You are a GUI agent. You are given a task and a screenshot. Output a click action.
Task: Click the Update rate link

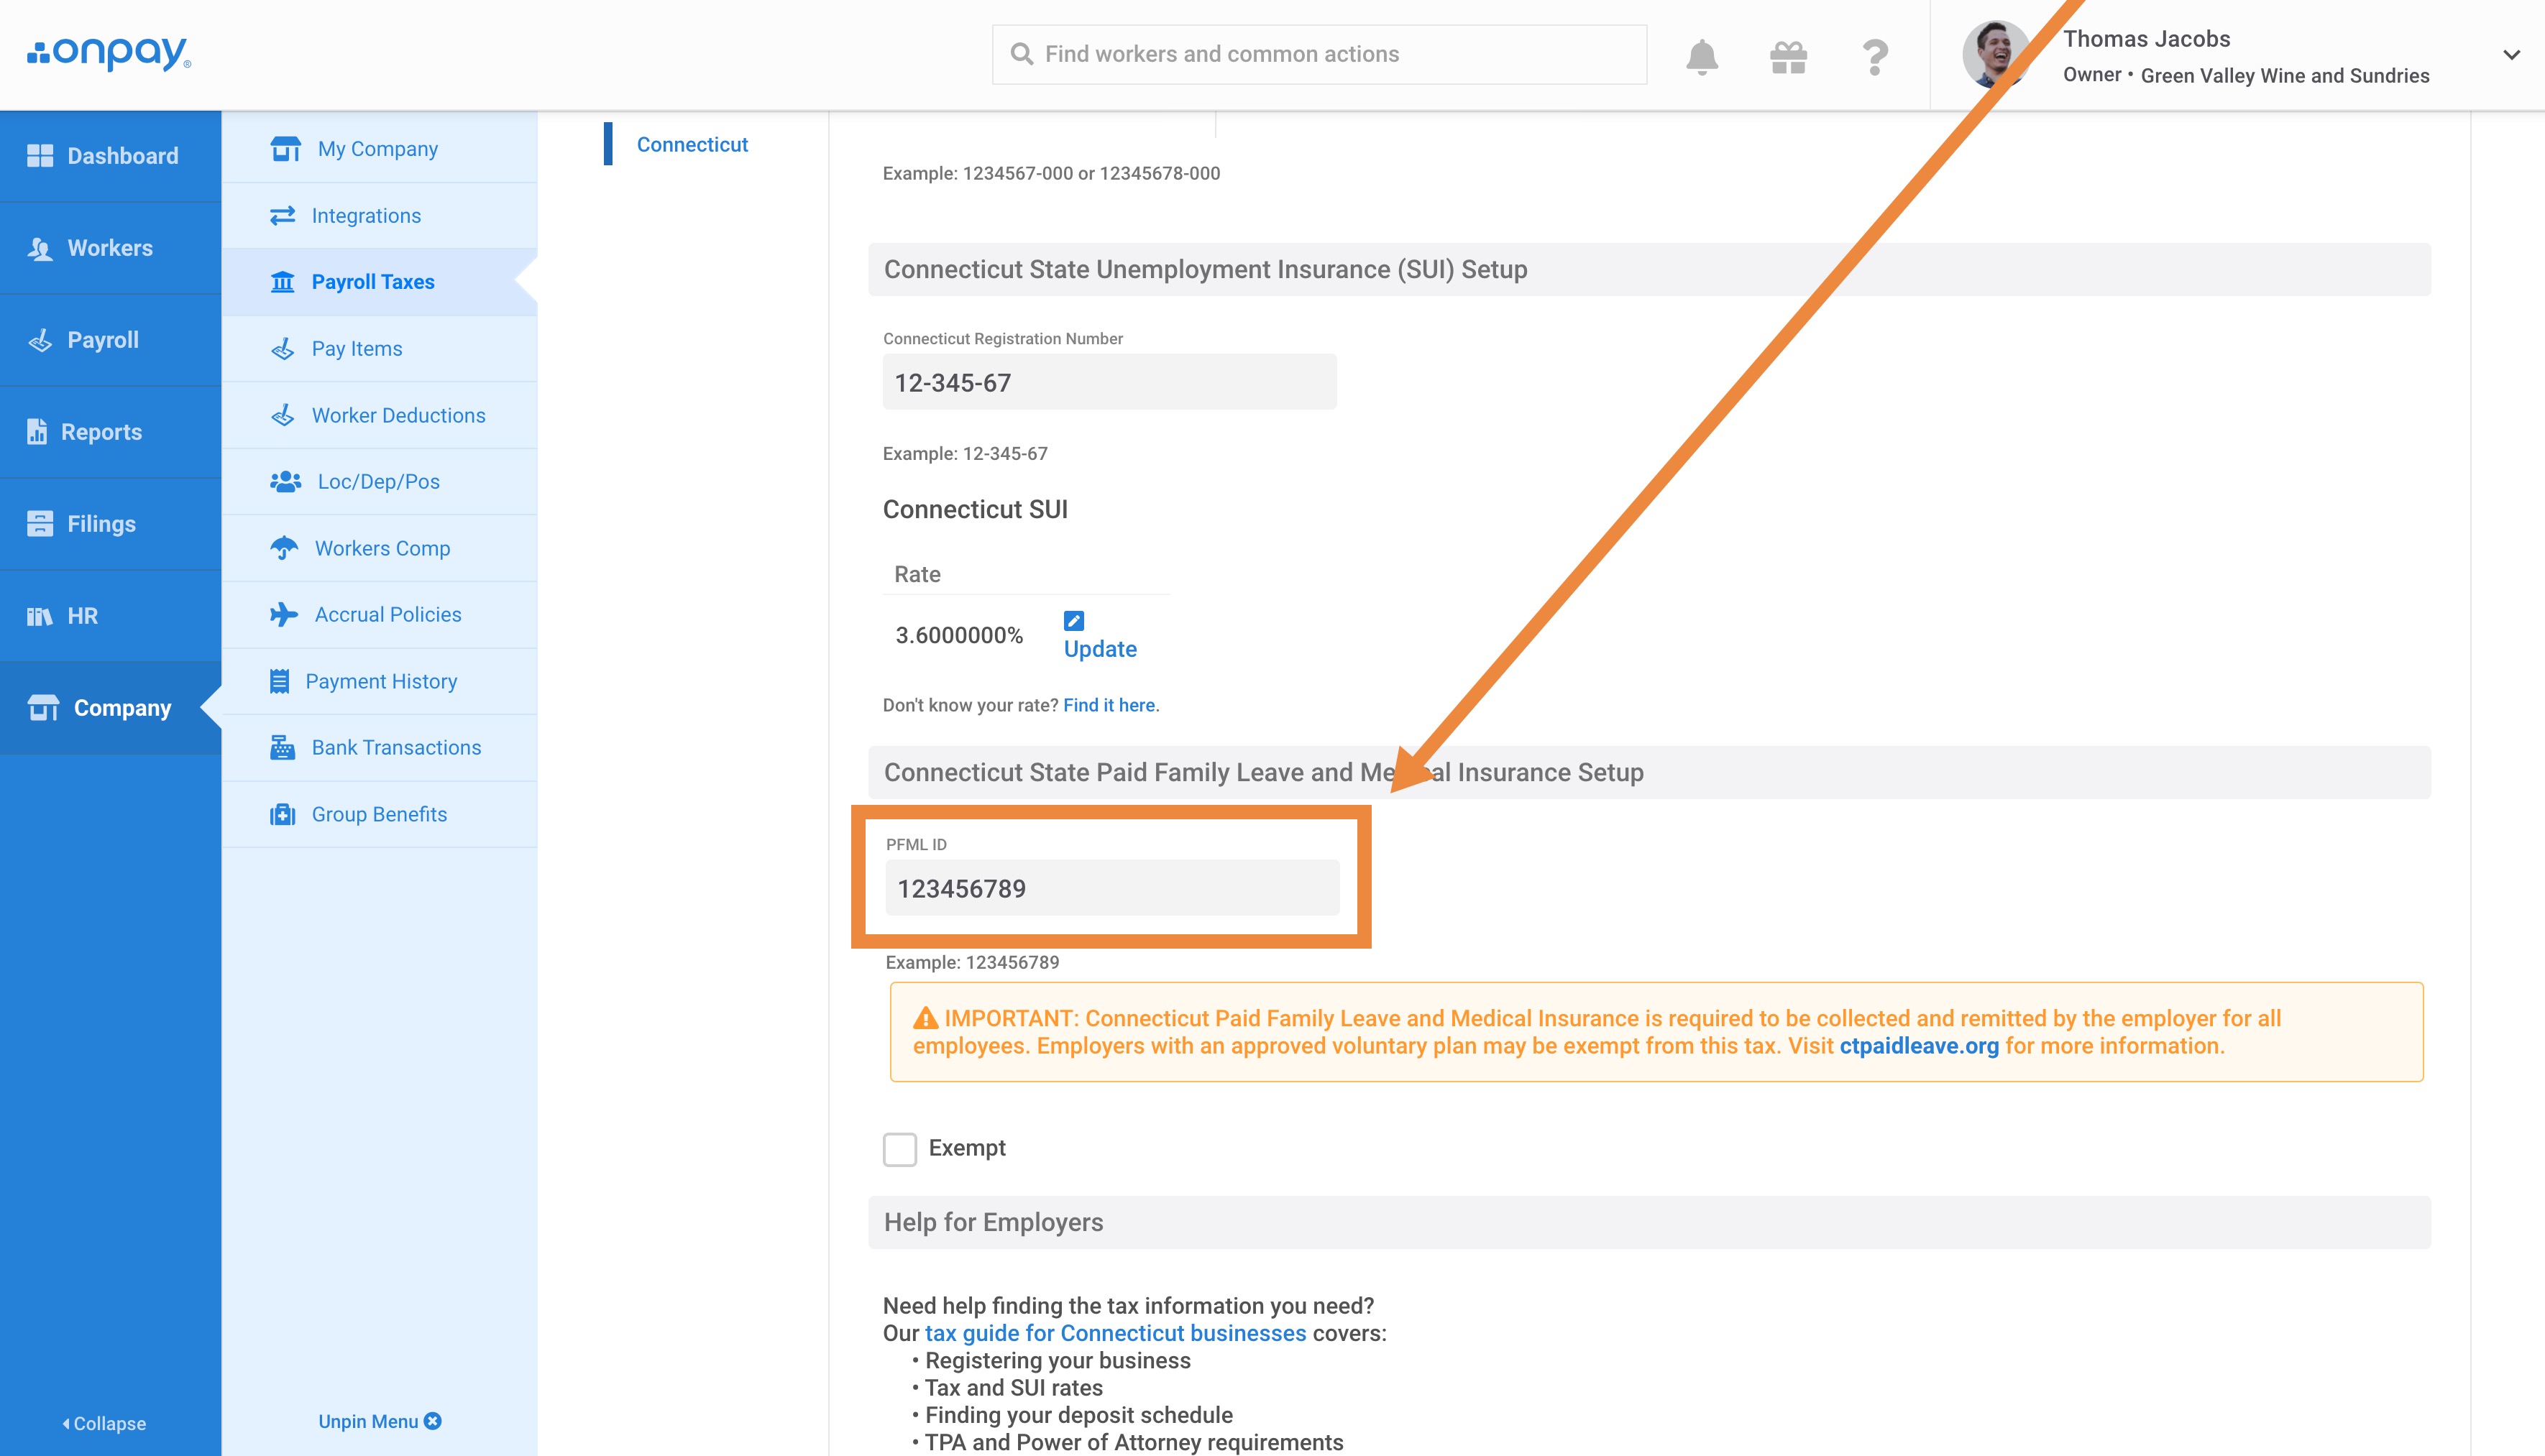click(1099, 649)
